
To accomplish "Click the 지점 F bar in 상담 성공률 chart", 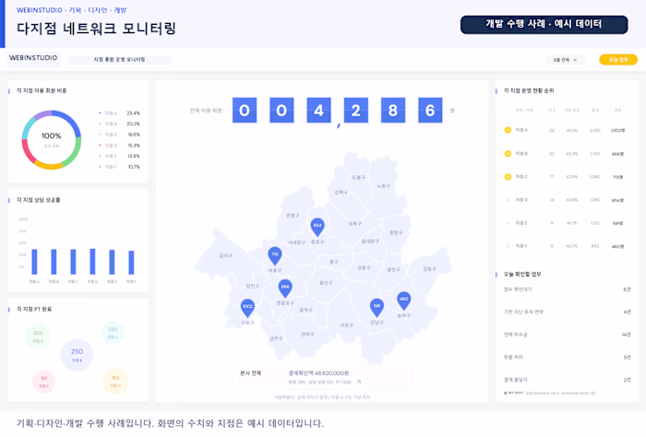I will tap(131, 263).
